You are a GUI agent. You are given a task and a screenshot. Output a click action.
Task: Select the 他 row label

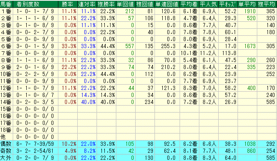pyautogui.click(x=3, y=137)
